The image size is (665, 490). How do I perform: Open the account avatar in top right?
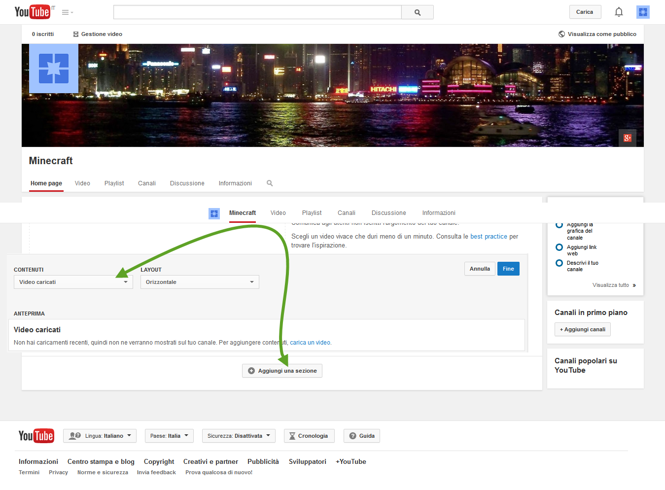click(x=643, y=12)
